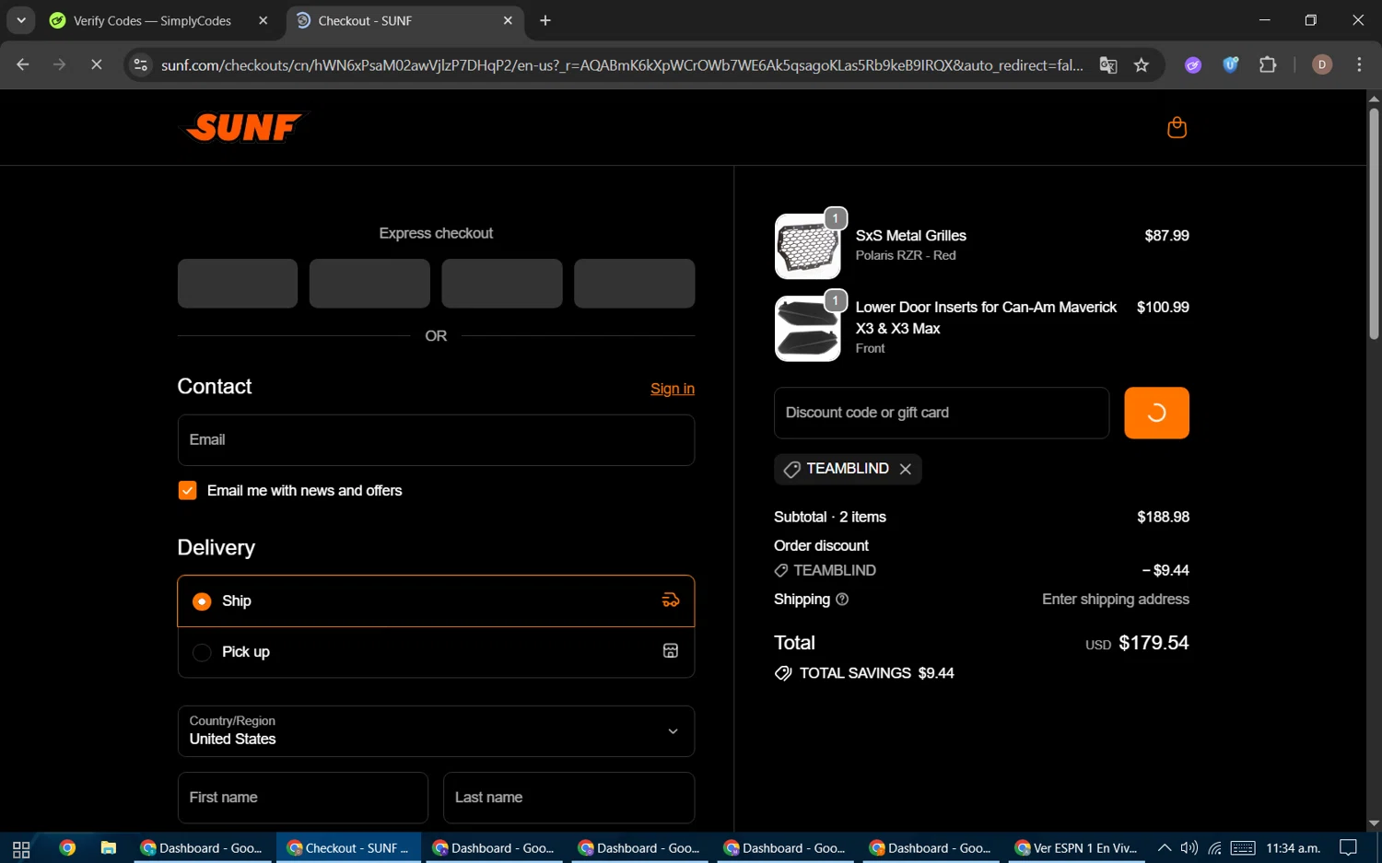1382x863 pixels.
Task: Open the Extensions puzzle icon
Action: click(x=1268, y=64)
